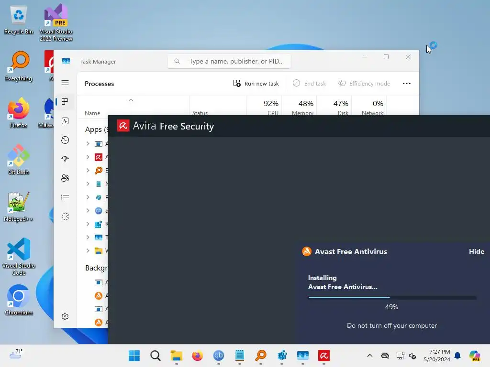Open the Task Manager hamburger navigation menu
Viewport: 490px width, 367px height.
[x=65, y=83]
